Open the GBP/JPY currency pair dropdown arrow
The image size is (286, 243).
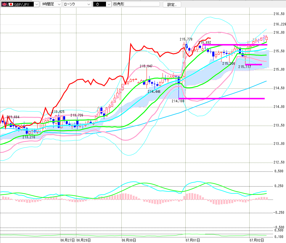point(37,4)
